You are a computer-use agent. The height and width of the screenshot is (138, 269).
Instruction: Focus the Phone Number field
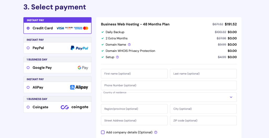[x=169, y=85]
